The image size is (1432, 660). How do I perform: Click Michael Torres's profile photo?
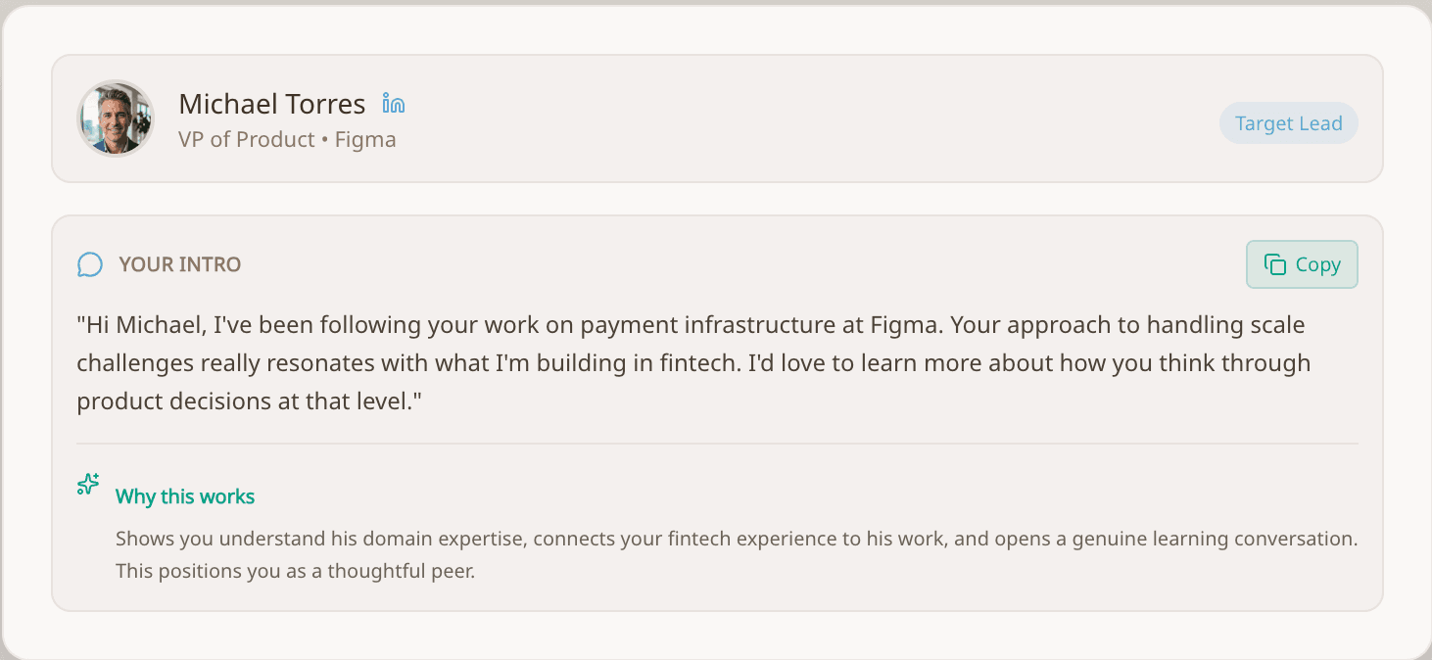tap(116, 118)
